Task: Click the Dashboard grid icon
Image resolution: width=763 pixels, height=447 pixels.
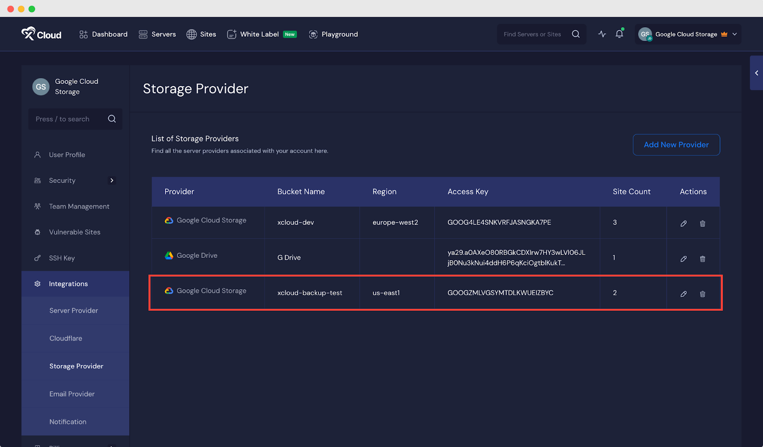Action: click(83, 34)
